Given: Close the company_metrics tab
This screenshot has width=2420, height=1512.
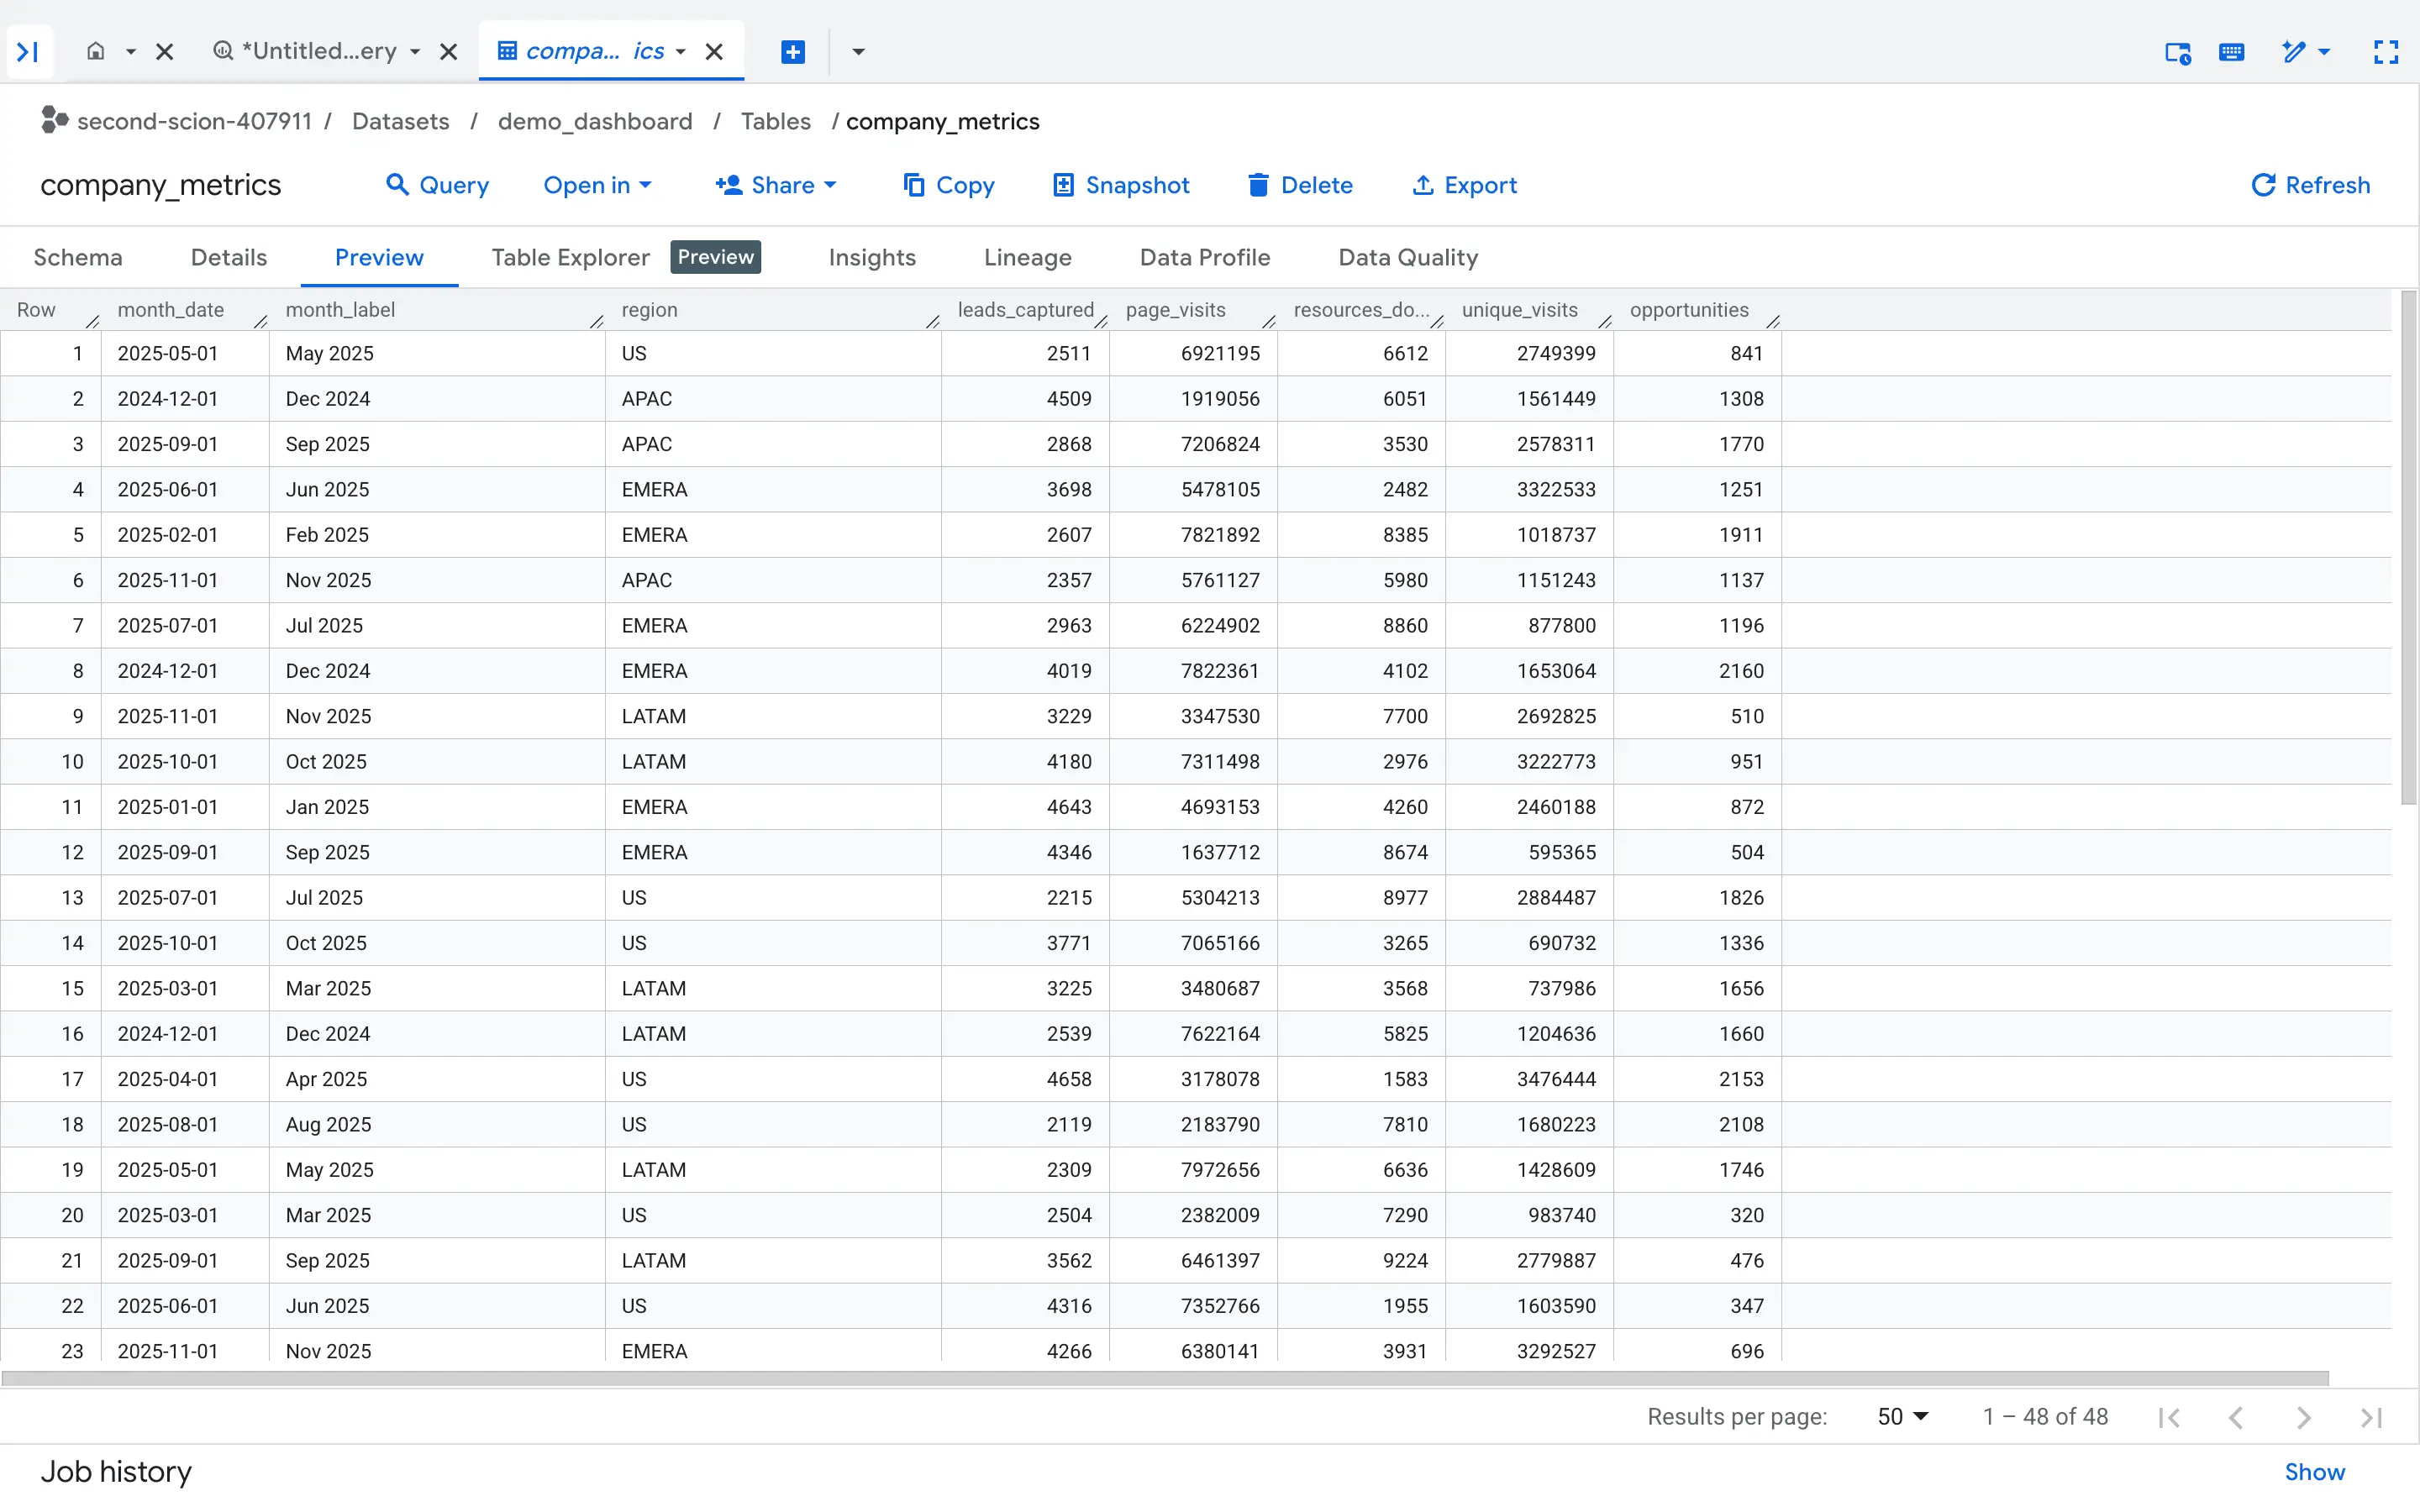Looking at the screenshot, I should [x=714, y=52].
